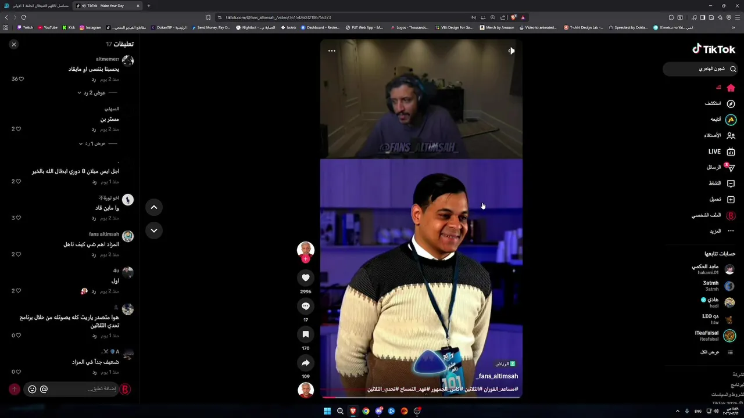744x418 pixels.
Task: Reply to the altmeme comment
Action: [94, 79]
